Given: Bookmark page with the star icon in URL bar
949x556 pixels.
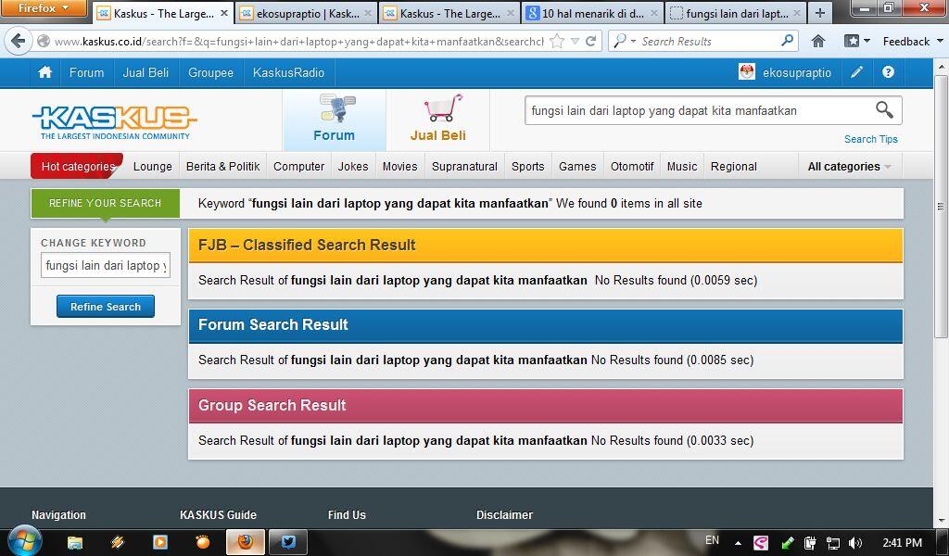Looking at the screenshot, I should pos(557,41).
